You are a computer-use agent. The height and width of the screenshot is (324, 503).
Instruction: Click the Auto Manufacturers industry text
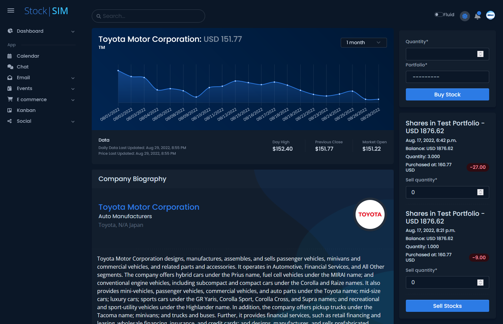pos(125,216)
